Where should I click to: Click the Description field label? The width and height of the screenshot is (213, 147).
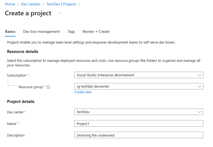point(16,135)
